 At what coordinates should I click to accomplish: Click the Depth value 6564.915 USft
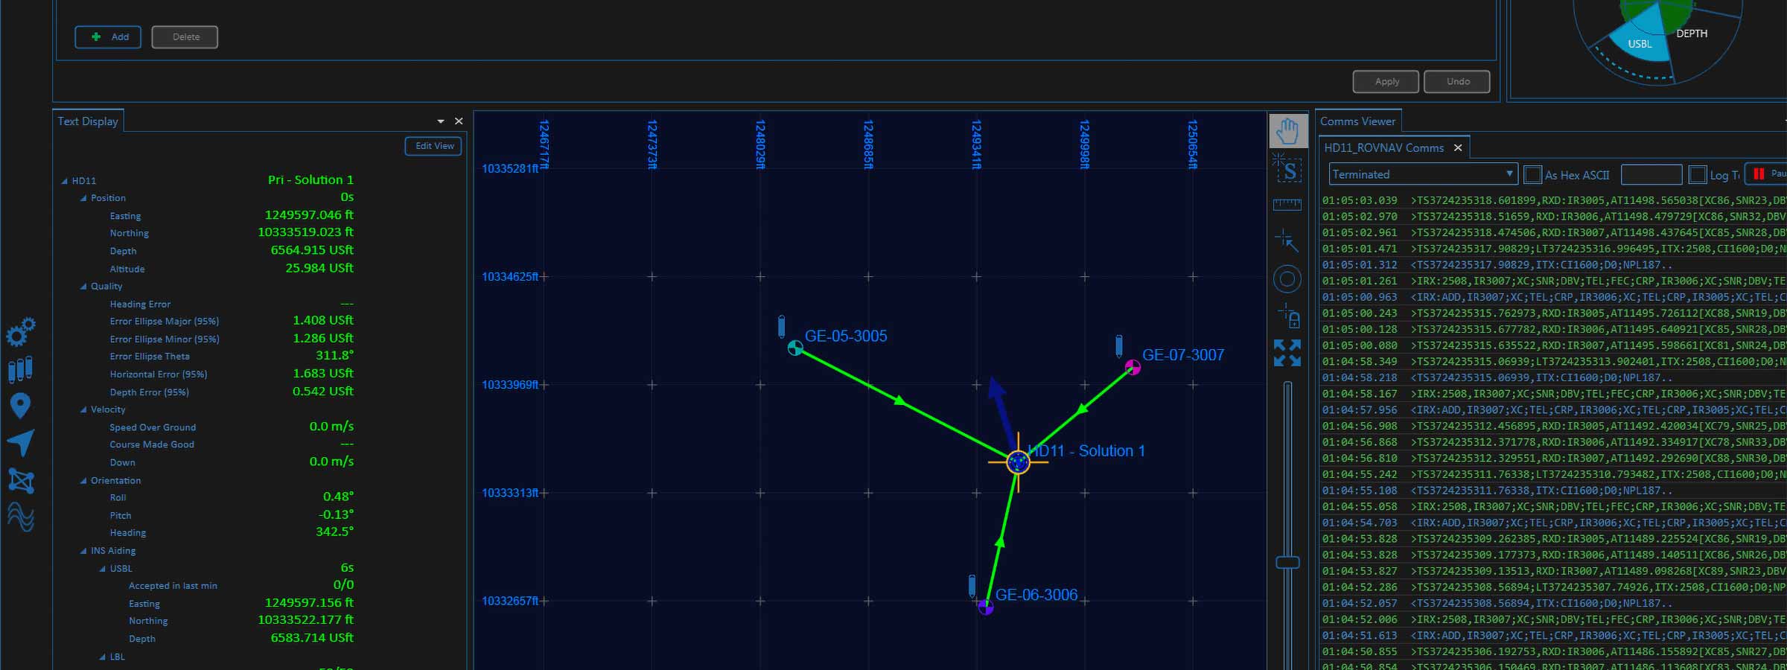point(312,250)
